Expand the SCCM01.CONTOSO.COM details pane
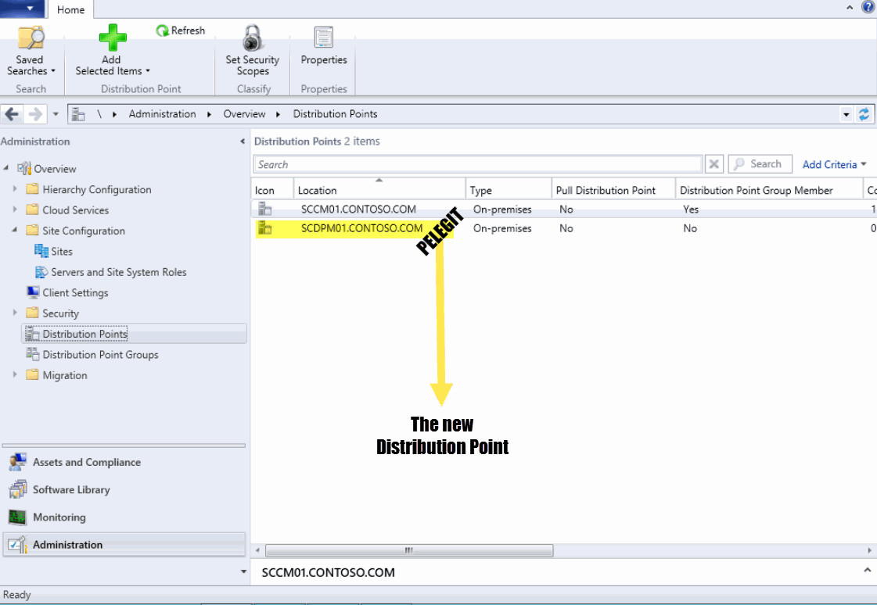This screenshot has width=877, height=605. pos(867,571)
